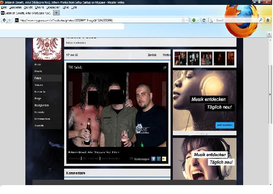Open the Chronik menu
The width and height of the screenshot is (273, 194).
click(40, 8)
